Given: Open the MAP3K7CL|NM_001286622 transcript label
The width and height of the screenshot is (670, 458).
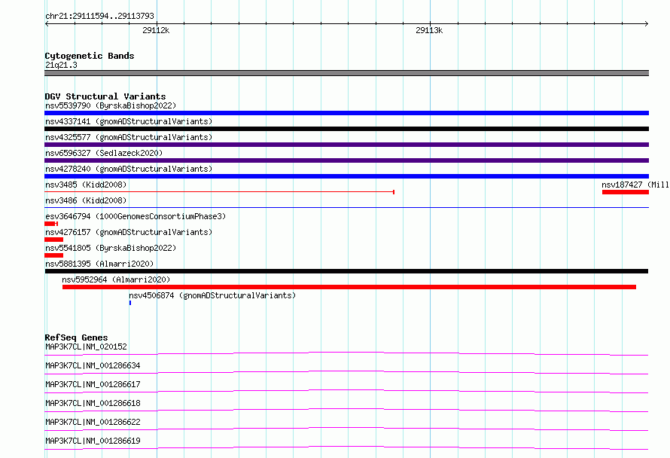Looking at the screenshot, I should click(93, 422).
